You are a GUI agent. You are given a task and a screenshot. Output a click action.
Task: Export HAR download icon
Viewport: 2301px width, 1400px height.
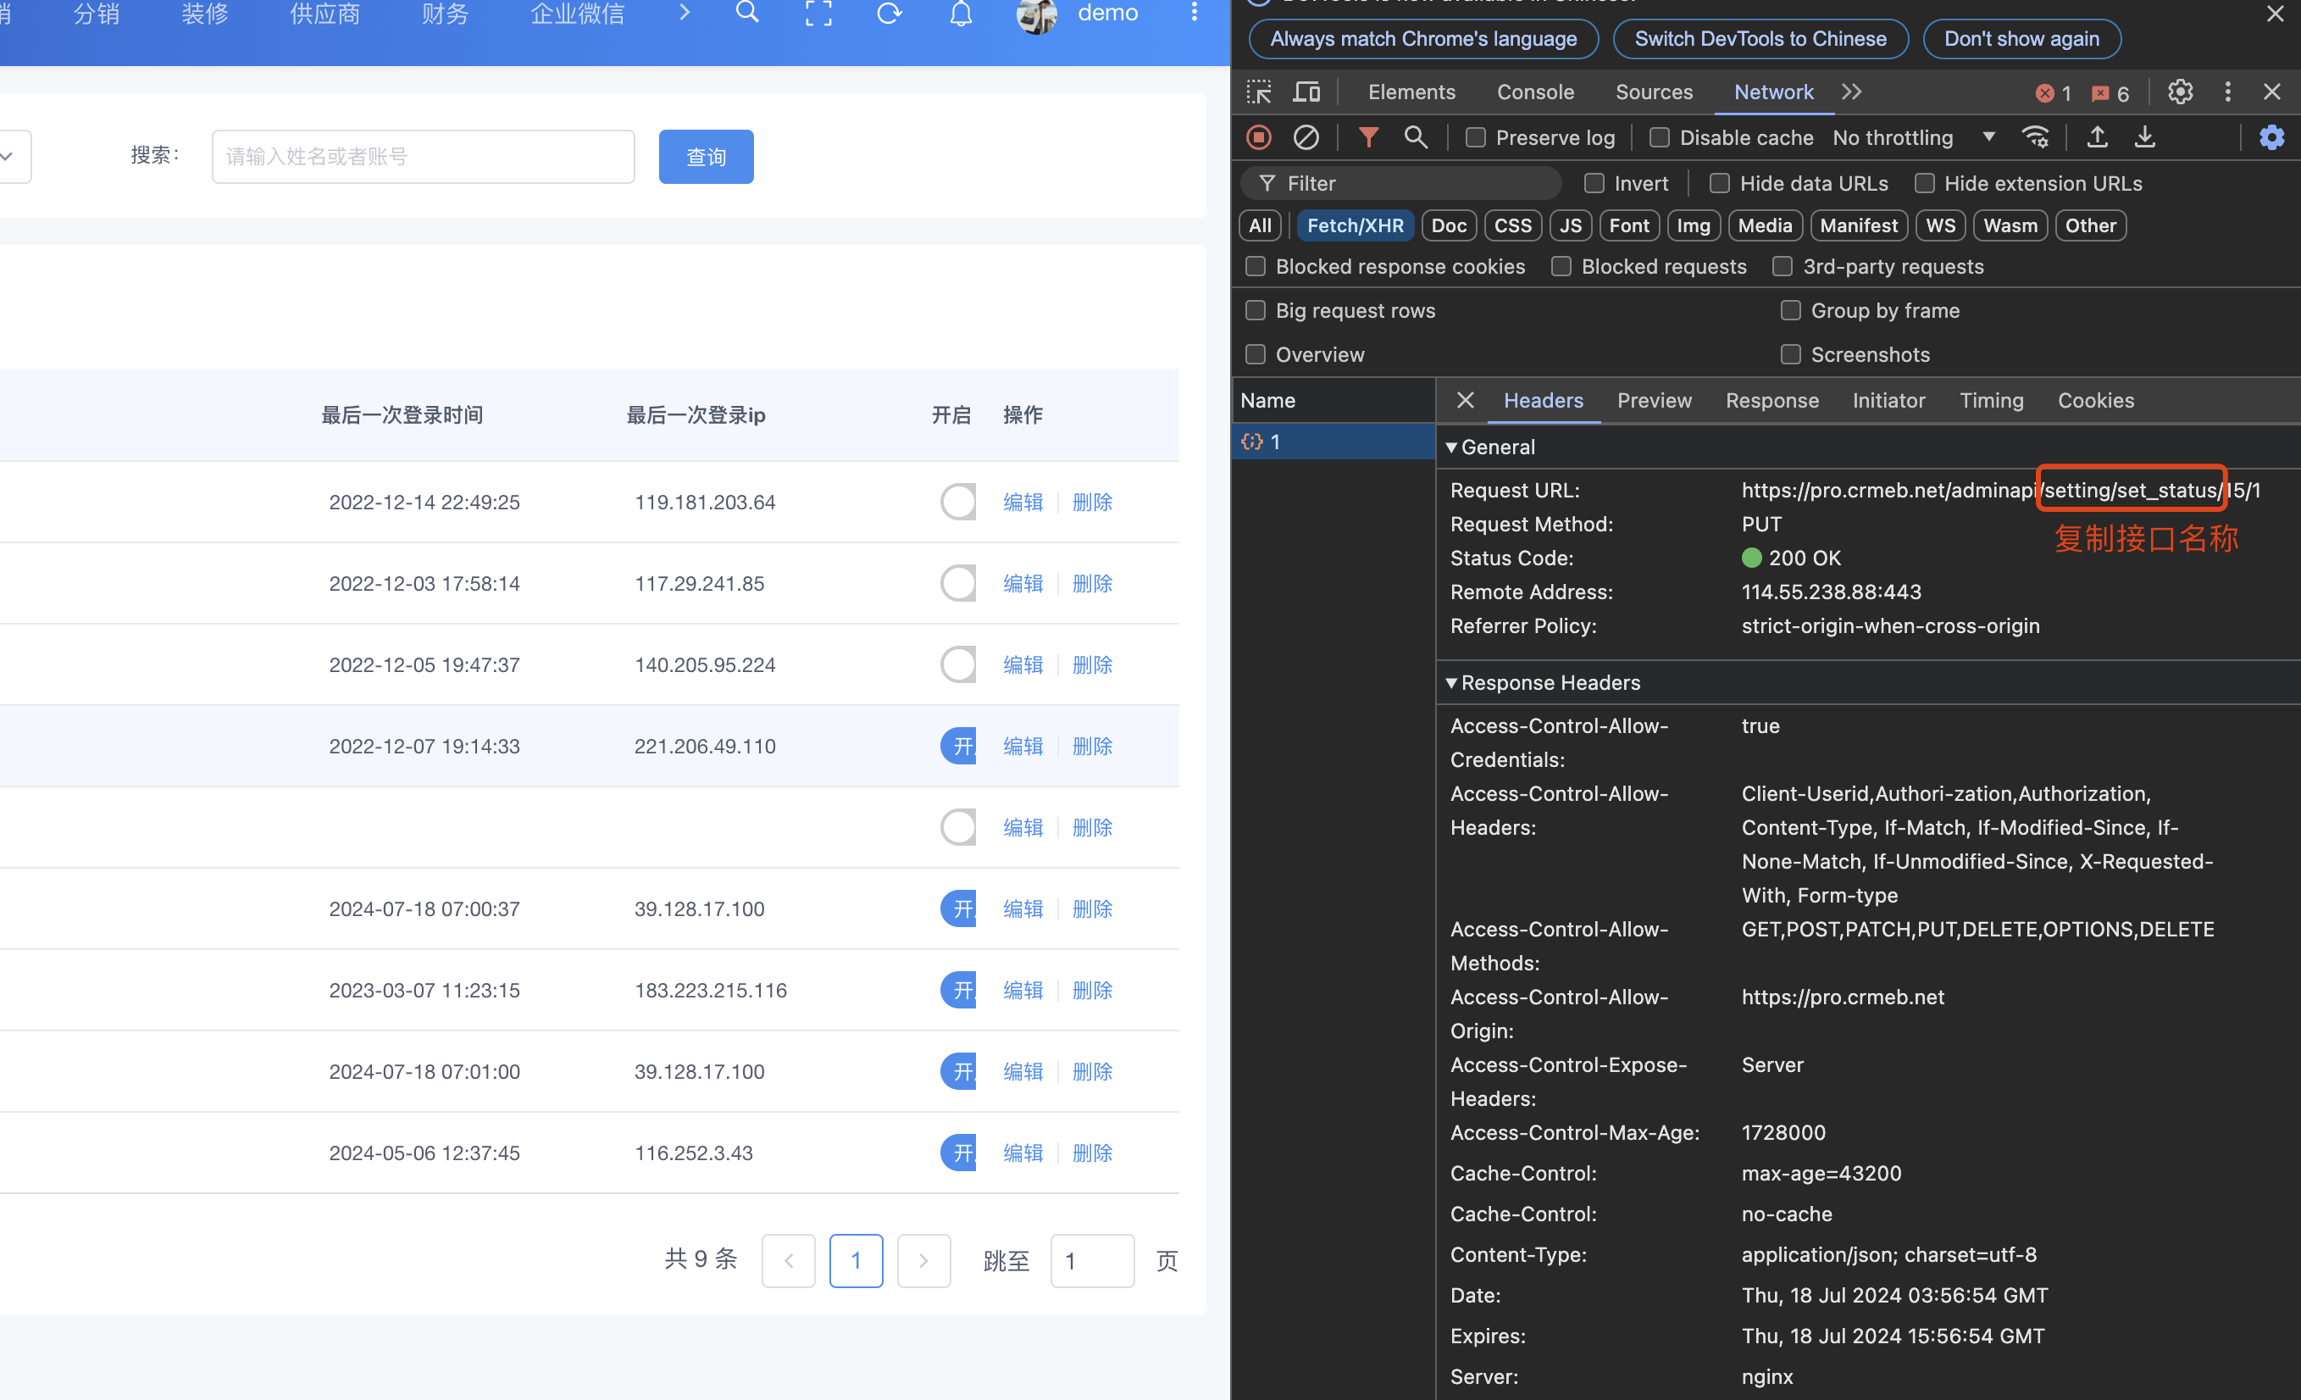pos(2145,138)
